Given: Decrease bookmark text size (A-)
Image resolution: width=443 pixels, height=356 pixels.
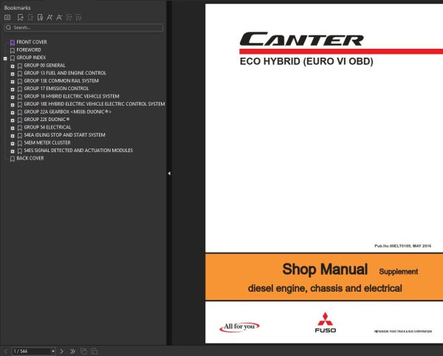Looking at the screenshot, I should (x=59, y=18).
